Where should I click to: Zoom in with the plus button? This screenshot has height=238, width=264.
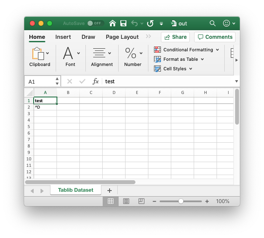[207, 201]
